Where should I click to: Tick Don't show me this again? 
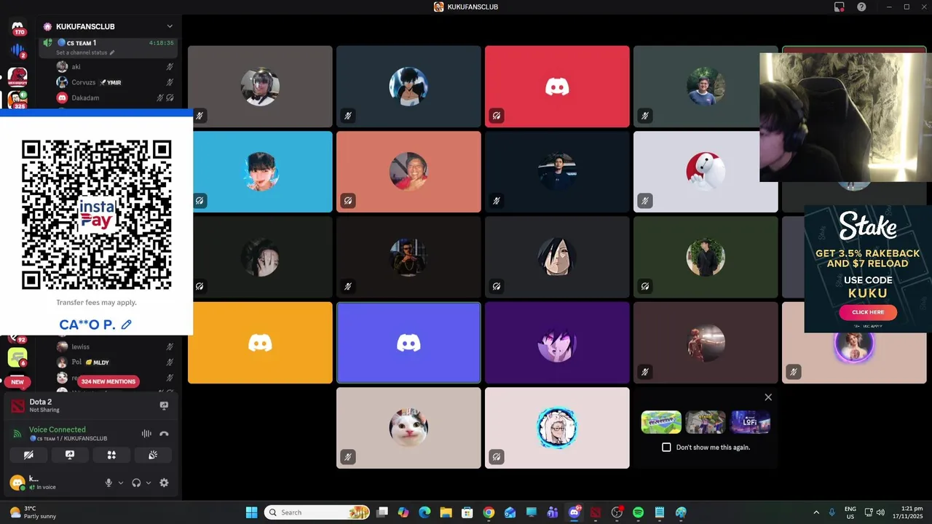[666, 447]
